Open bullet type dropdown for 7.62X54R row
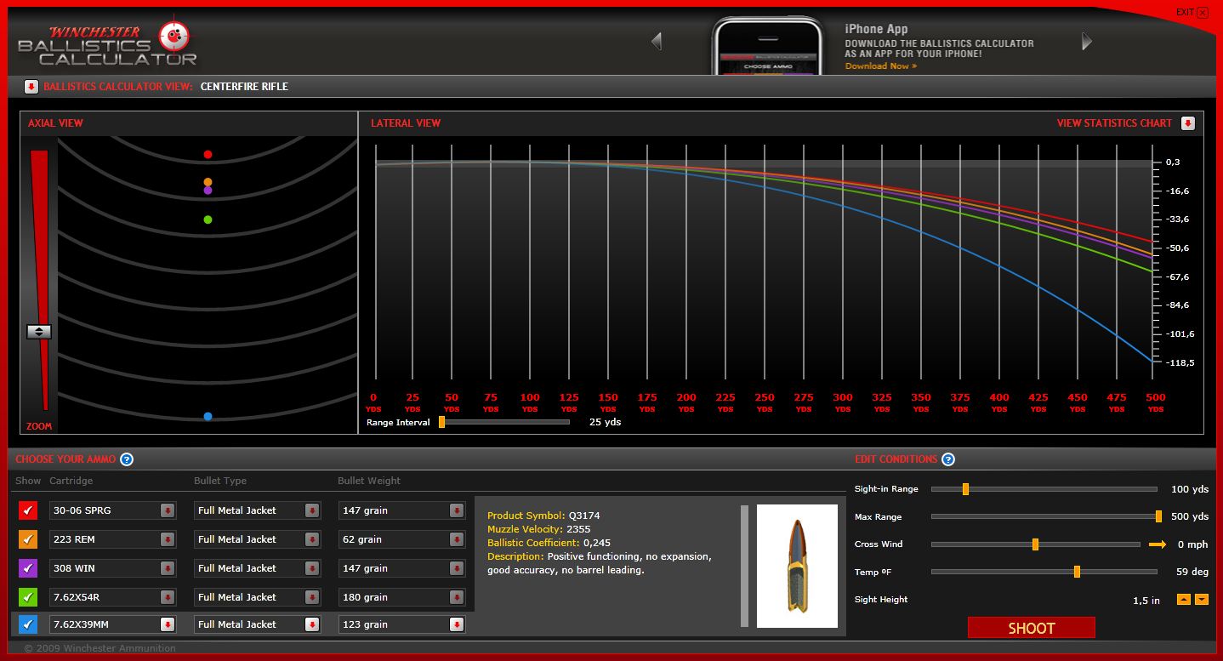Image resolution: width=1223 pixels, height=661 pixels. tap(312, 597)
